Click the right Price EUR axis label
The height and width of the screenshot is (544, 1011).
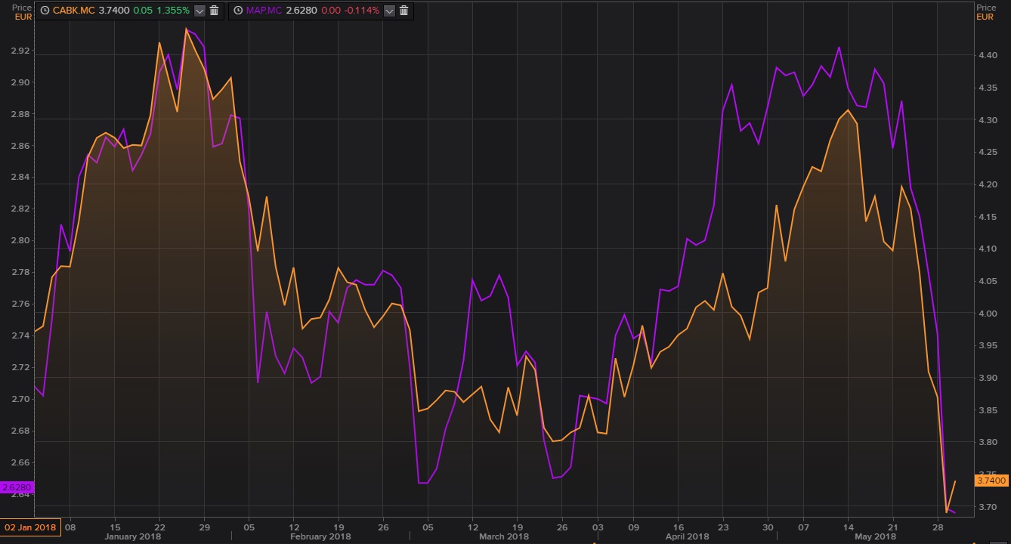point(986,11)
